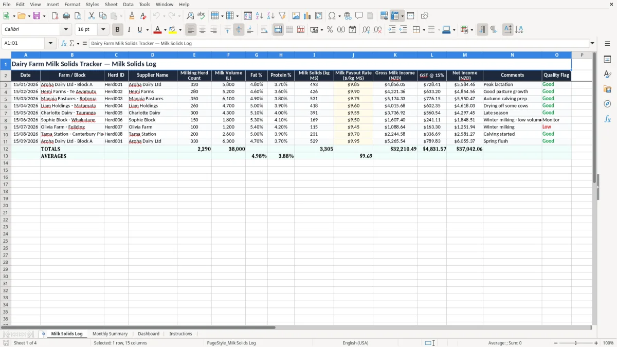
Task: Click Insert Image icon
Action: (296, 16)
